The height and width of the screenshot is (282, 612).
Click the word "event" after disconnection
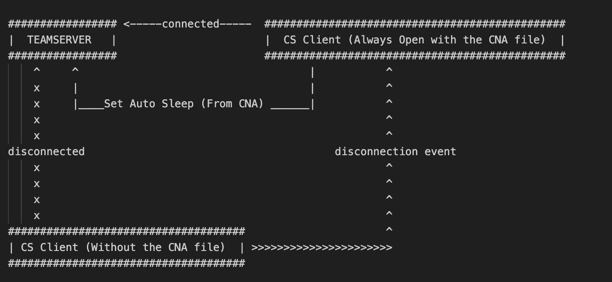coord(440,152)
